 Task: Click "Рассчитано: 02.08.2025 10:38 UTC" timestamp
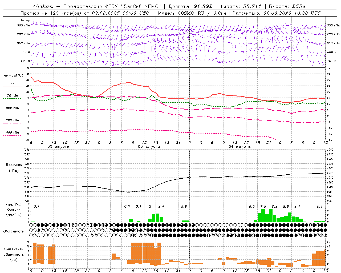277,13
